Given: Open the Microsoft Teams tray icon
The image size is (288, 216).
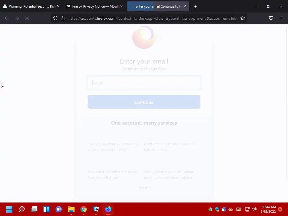Looking at the screenshot, I should (224, 209).
